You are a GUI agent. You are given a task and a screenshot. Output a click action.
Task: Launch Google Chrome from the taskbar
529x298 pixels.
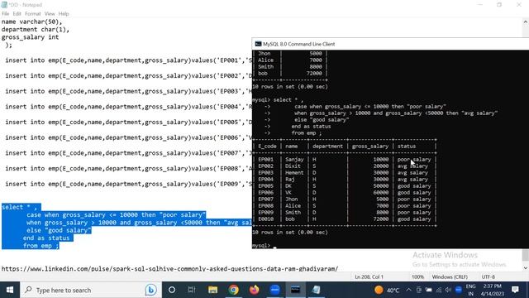[233, 290]
